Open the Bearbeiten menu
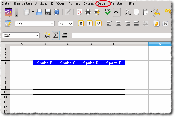Screen dimensions: 175x117 click(23, 3)
